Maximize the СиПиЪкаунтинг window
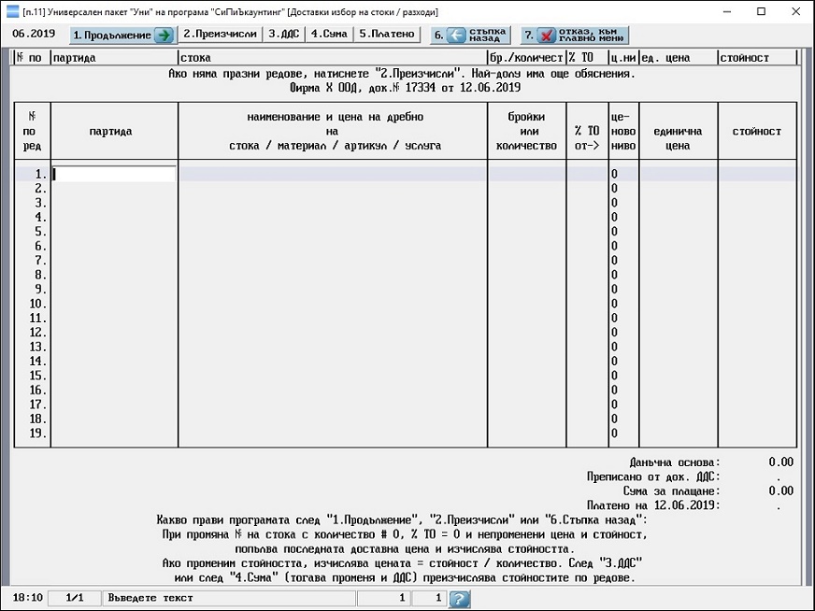 761,11
